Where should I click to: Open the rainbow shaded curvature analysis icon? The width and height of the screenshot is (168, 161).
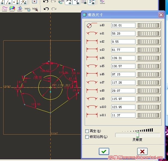pos(12,9)
